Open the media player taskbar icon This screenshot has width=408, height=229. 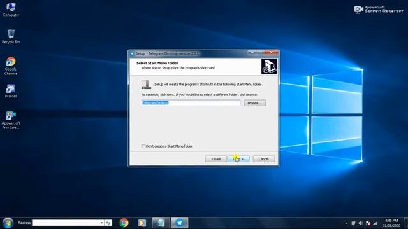pyautogui.click(x=142, y=223)
